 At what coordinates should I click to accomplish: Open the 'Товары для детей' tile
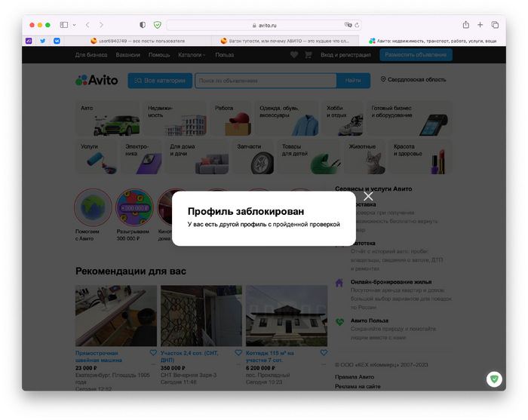point(309,157)
